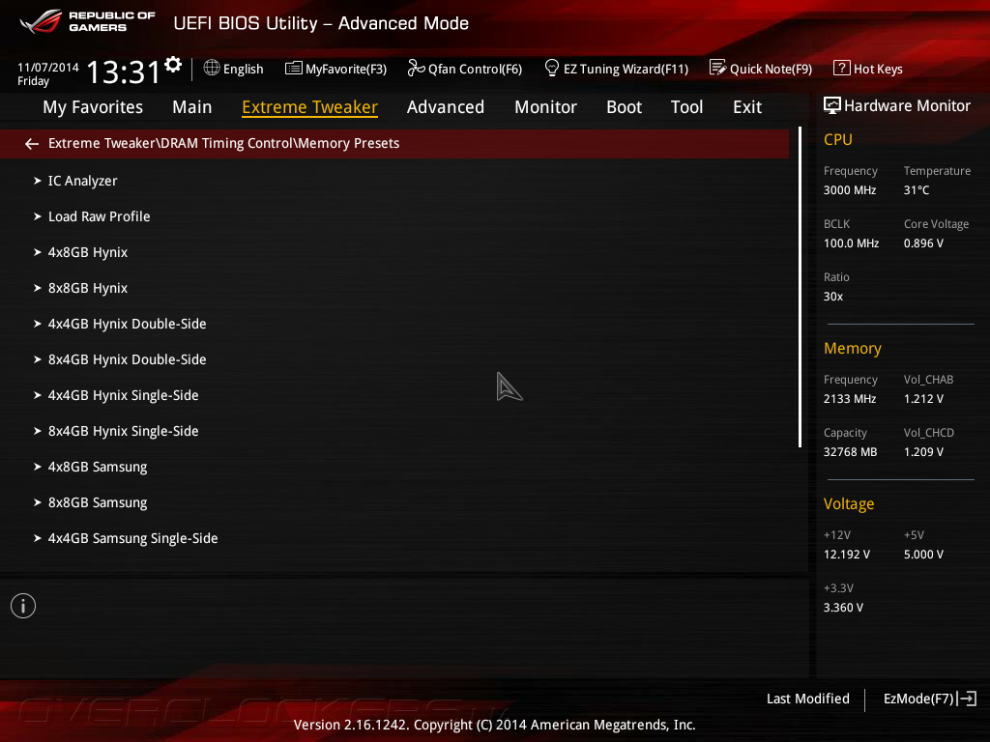Click +3.3V value 3.360 V

[843, 607]
